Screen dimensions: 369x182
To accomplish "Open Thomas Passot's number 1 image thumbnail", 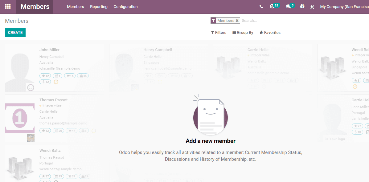I will click(x=20, y=118).
